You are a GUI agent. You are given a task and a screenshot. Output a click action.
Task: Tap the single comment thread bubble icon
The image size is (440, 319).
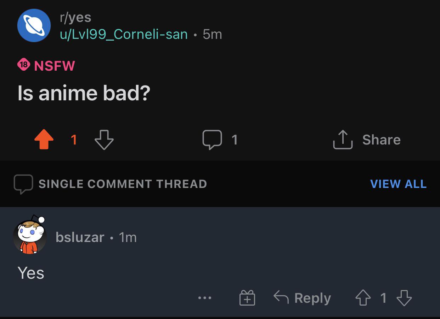pos(23,184)
